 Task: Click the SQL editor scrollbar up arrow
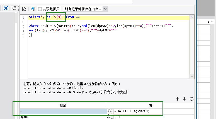pyautogui.click(x=192, y=17)
